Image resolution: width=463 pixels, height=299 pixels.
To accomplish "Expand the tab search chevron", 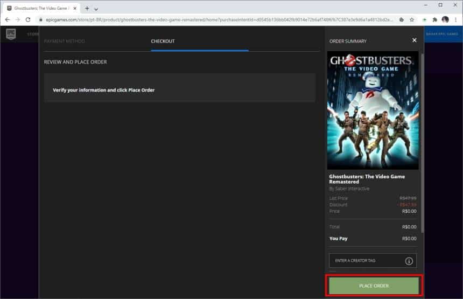I will coord(96,9).
